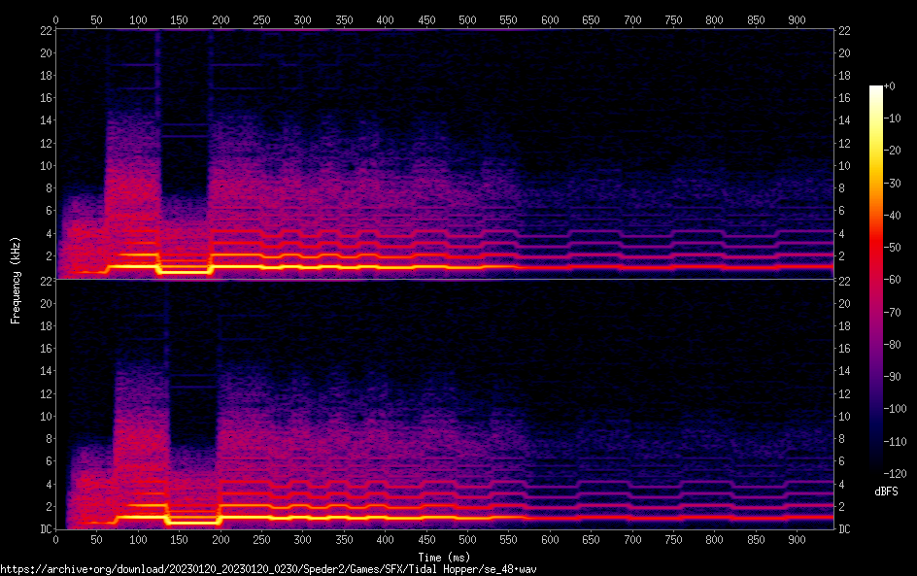This screenshot has height=576, width=917.
Task: Click the DC label at lower-right of bottom channel
Action: [x=845, y=529]
